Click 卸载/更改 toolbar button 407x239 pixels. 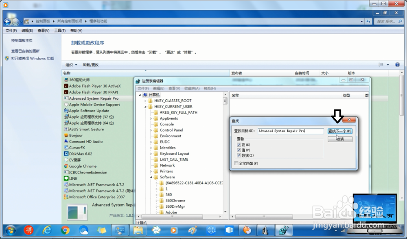coord(91,65)
